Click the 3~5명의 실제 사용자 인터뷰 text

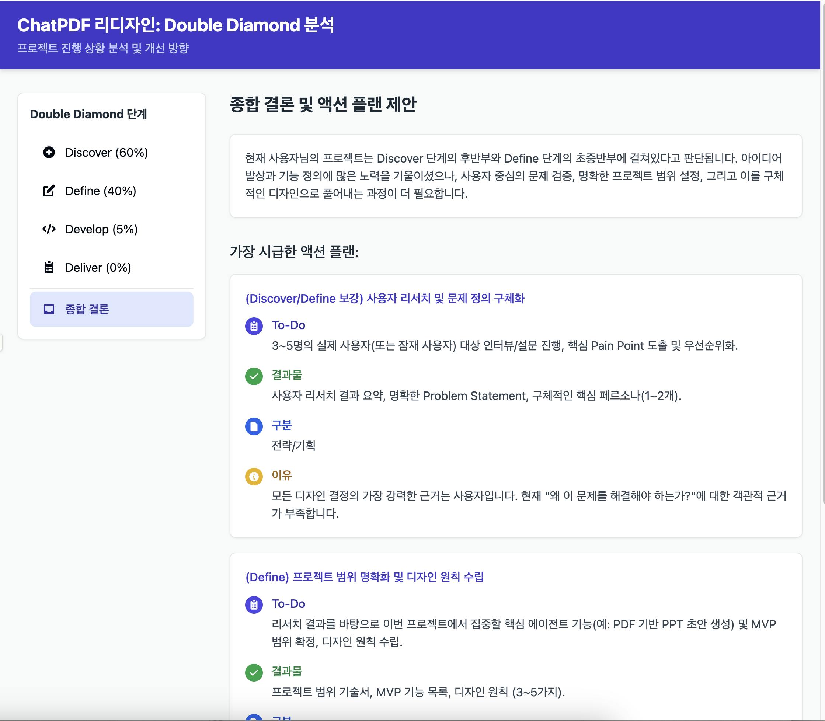point(505,346)
